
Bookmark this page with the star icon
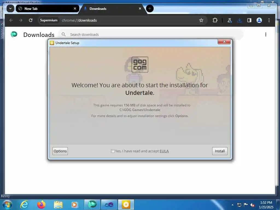tap(201, 20)
